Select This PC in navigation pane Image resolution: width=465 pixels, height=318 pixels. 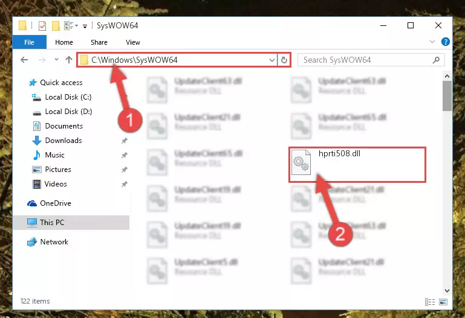pyautogui.click(x=71, y=223)
